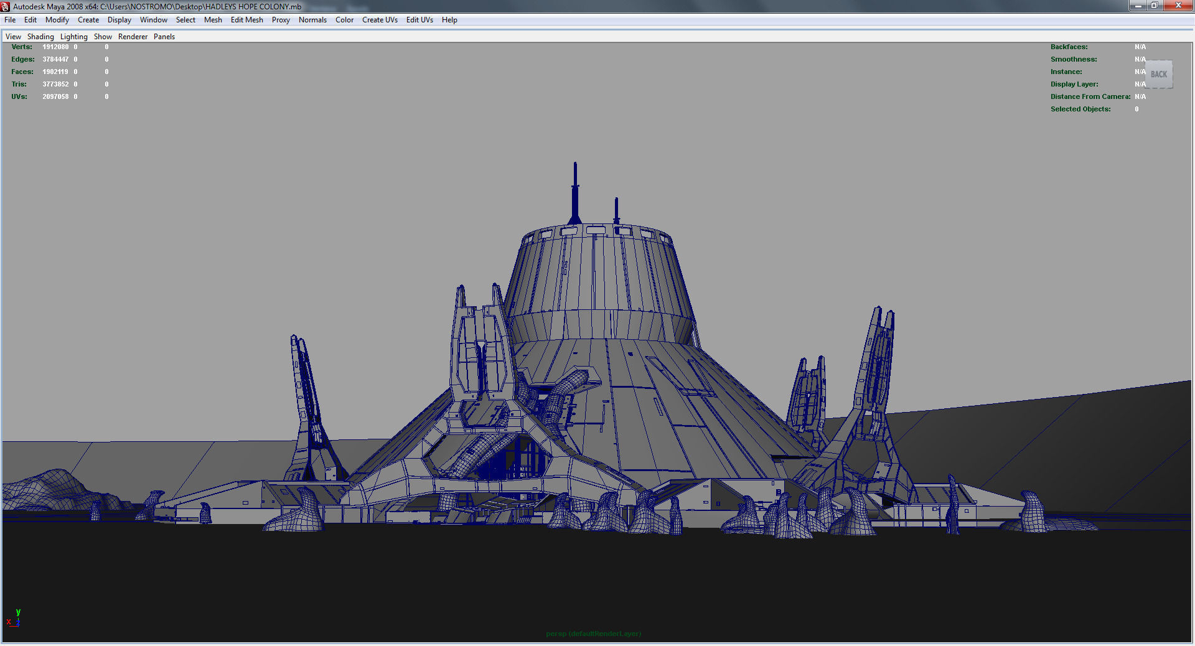Image resolution: width=1195 pixels, height=646 pixels.
Task: Restore down the Maya window
Action: pos(1154,6)
